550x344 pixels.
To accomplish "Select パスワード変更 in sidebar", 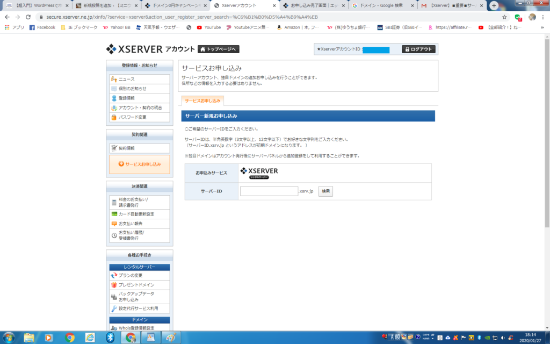I will pos(132,117).
